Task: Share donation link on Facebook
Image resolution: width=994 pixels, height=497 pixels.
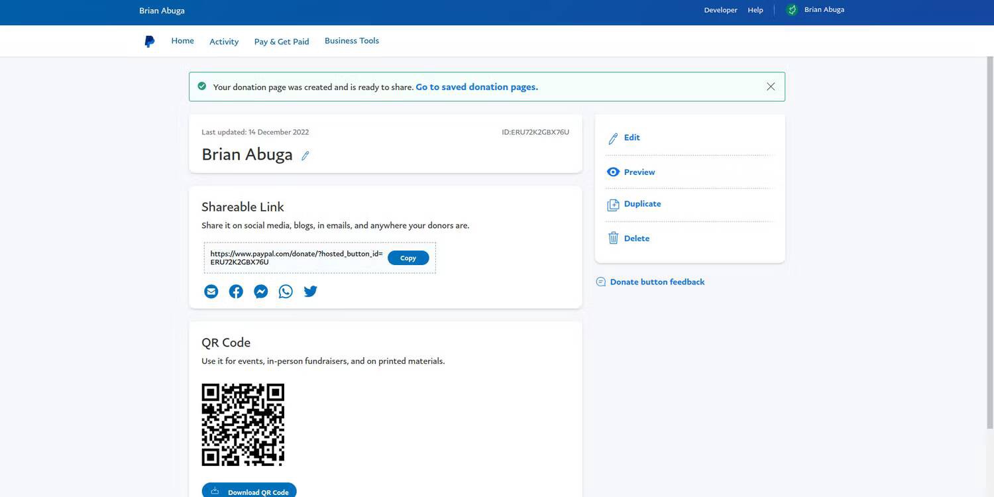Action: tap(236, 291)
